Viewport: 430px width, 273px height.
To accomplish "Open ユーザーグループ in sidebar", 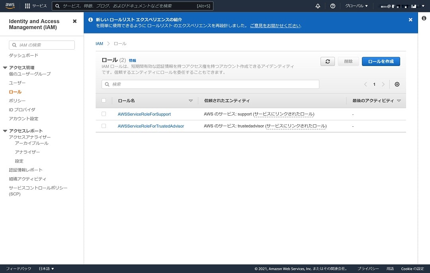I will 29,74.
